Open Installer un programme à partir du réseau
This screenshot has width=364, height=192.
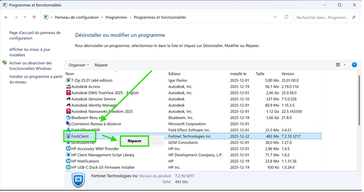pyautogui.click(x=36, y=79)
